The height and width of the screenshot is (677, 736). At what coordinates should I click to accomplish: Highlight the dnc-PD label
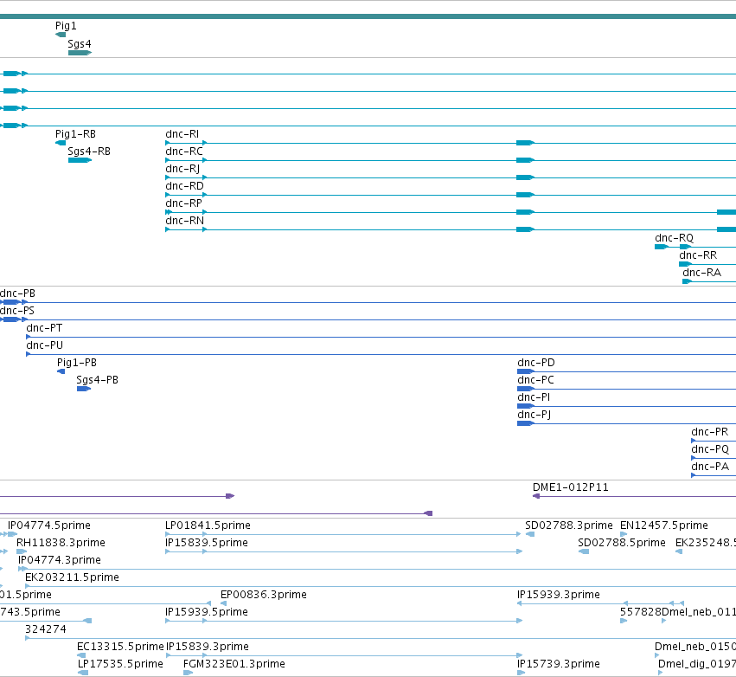pyautogui.click(x=536, y=363)
